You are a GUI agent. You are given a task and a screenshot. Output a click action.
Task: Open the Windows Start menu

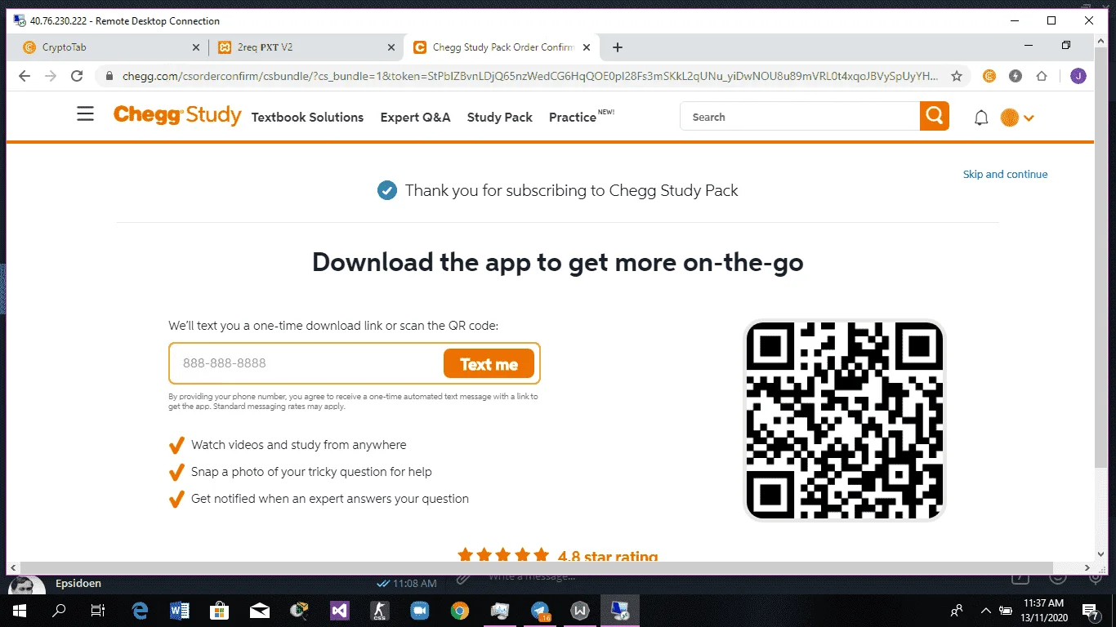click(x=20, y=610)
